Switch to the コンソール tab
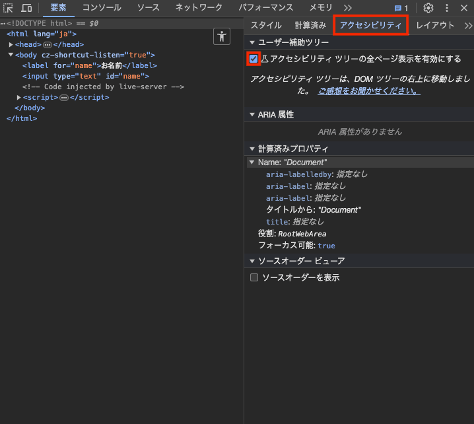This screenshot has width=474, height=424. pyautogui.click(x=101, y=8)
